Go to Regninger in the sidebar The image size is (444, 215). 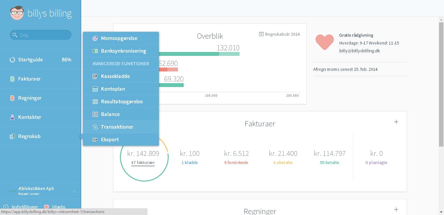pos(41,98)
